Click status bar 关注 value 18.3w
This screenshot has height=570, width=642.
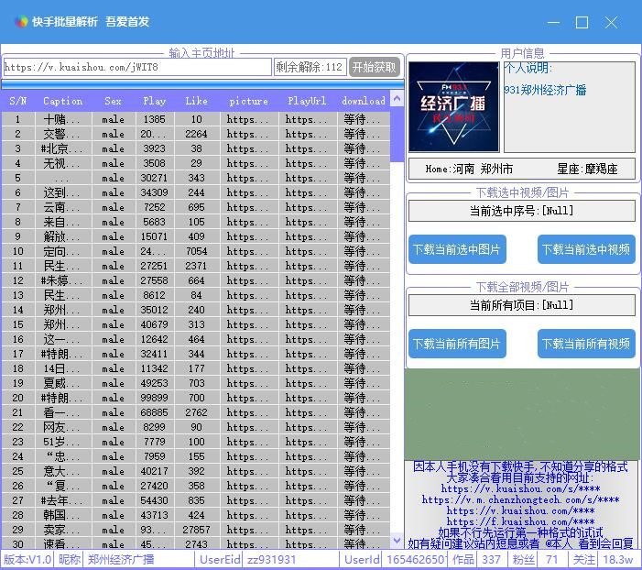pyautogui.click(x=618, y=560)
